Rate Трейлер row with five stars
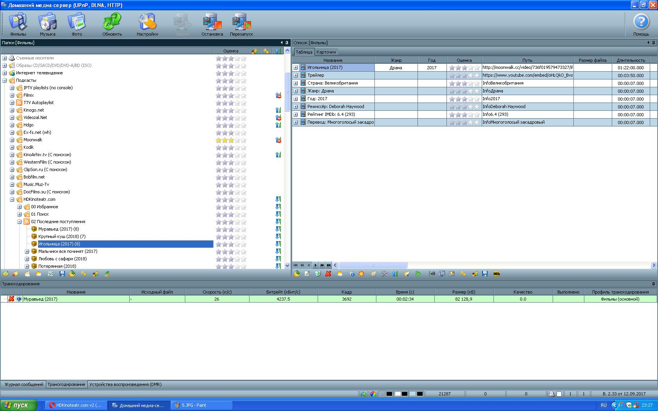Screen dimensions: 658x411 (477, 76)
